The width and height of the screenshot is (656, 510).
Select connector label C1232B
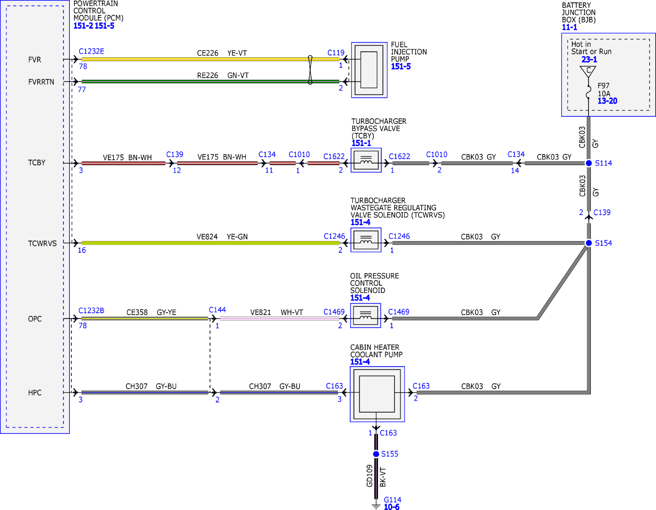pyautogui.click(x=91, y=311)
